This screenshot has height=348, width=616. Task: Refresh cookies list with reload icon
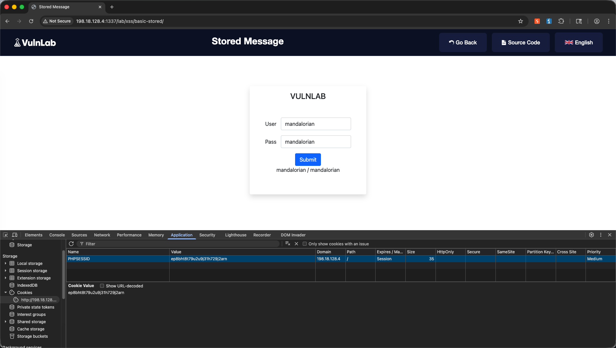pos(71,244)
